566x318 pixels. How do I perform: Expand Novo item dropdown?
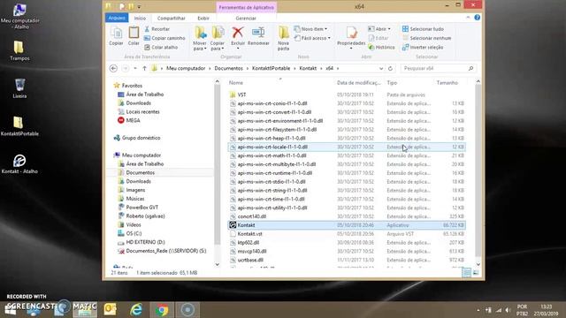click(311, 29)
